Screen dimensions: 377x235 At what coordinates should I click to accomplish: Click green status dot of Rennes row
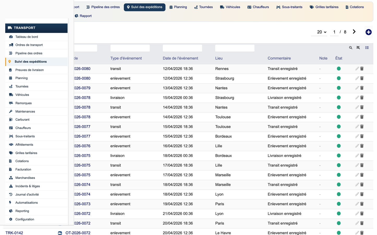point(339,69)
